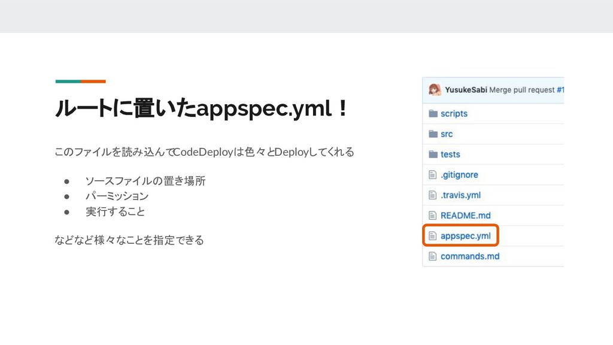Screen dimensions: 613x345
Task: Click the scripts folder icon
Action: (433, 114)
